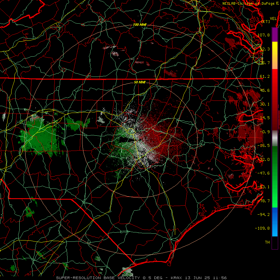Click the purple segment of the velocity color bar
Viewport: 280px width, 280px height.
[x=275, y=35]
